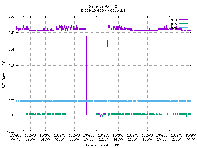Click the y-axis tick value 0.4
The image size is (197, 148).
pos(11,49)
